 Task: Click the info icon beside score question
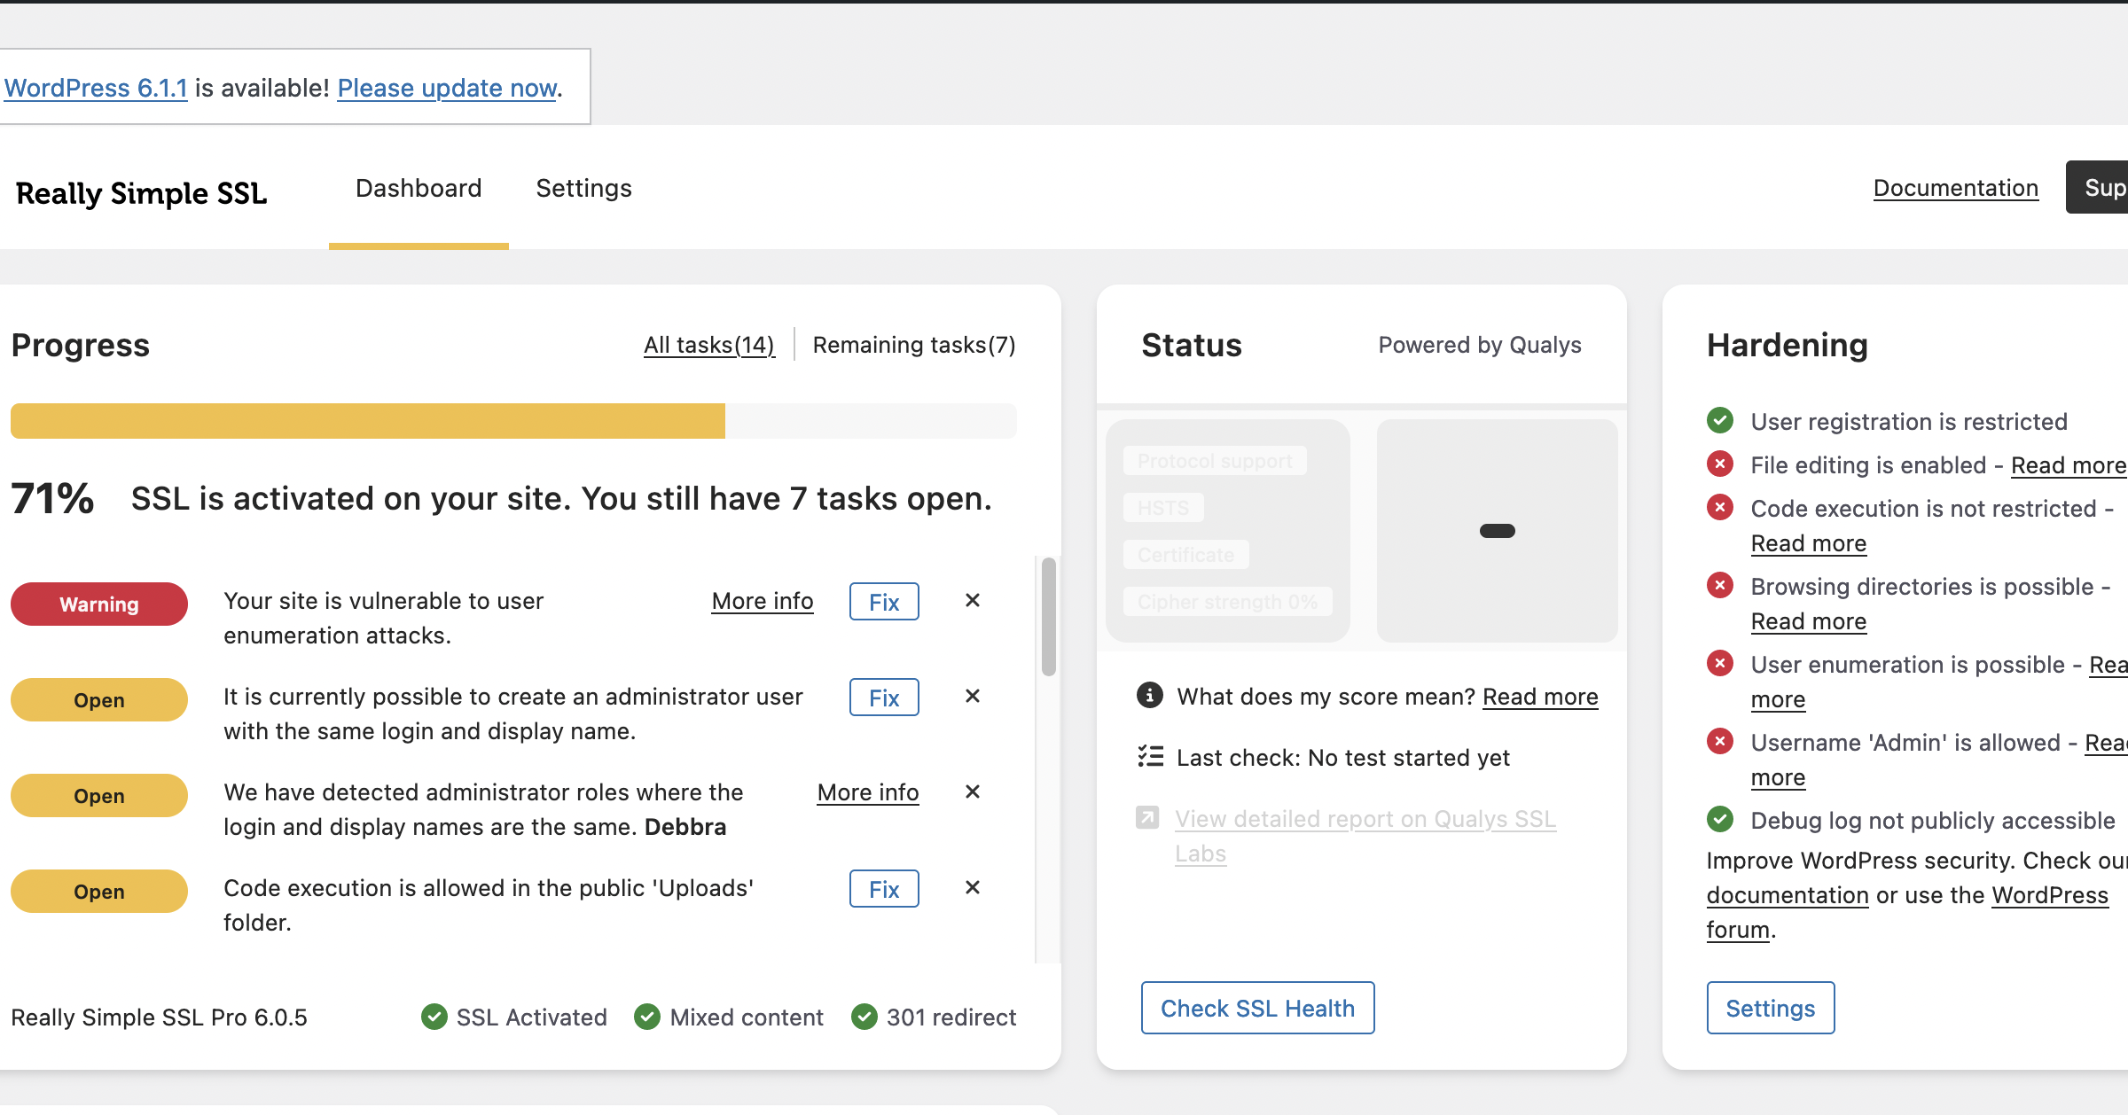click(1150, 696)
